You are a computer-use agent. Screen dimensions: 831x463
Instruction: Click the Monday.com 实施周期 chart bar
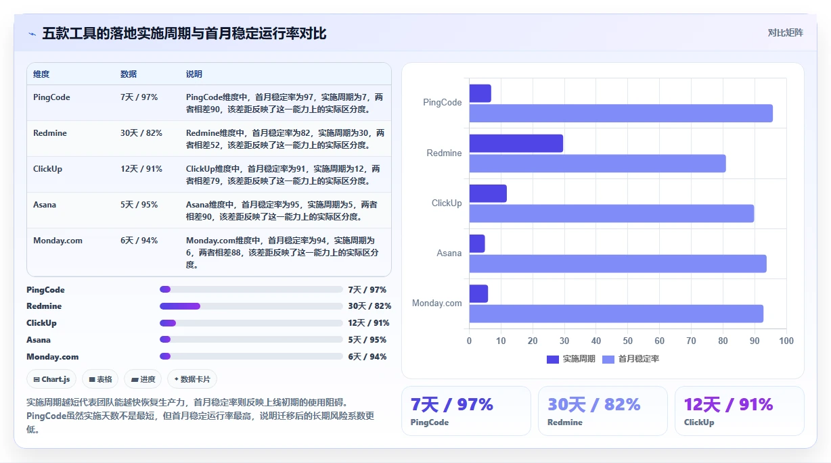coord(478,293)
